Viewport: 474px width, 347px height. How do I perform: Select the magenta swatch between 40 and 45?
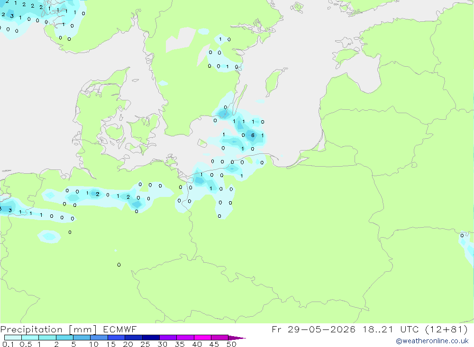click(x=202, y=338)
